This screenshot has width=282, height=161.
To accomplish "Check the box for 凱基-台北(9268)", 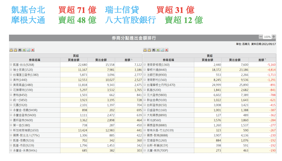I will click(x=11, y=65).
